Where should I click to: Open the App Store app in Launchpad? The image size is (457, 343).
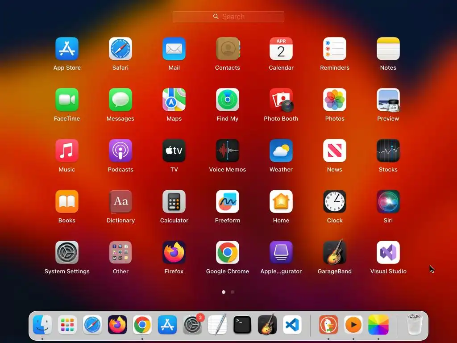coord(67,49)
